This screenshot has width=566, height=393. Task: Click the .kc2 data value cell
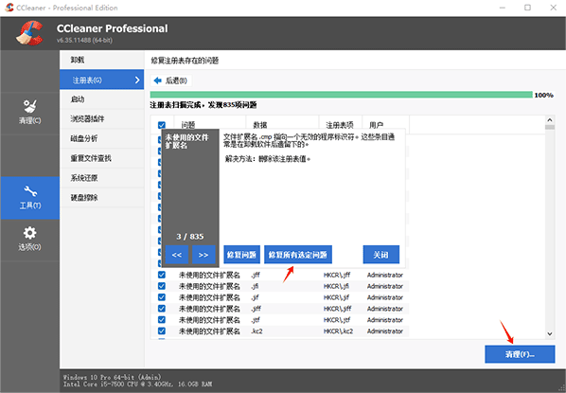[256, 330]
